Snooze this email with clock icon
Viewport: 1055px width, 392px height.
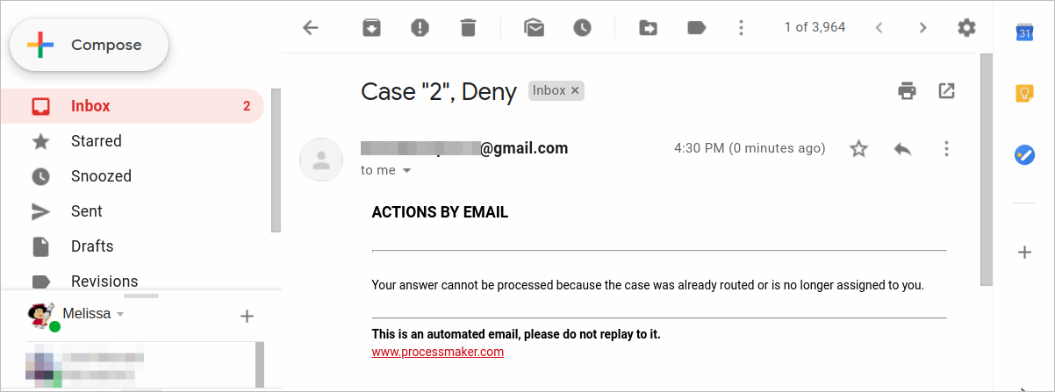[582, 28]
